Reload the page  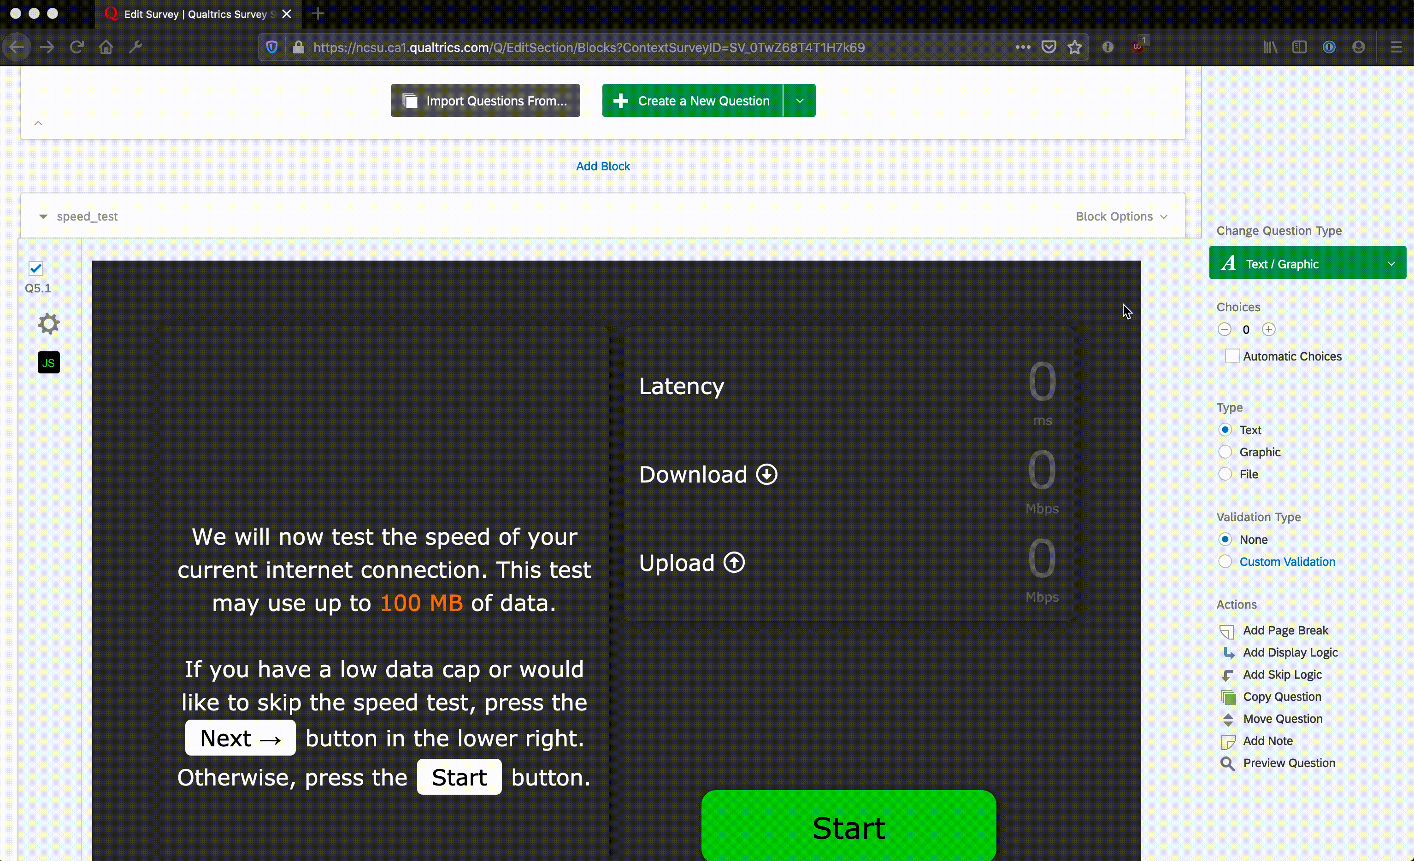click(x=77, y=47)
